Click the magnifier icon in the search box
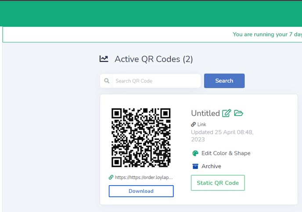This screenshot has width=302, height=212. tap(107, 81)
